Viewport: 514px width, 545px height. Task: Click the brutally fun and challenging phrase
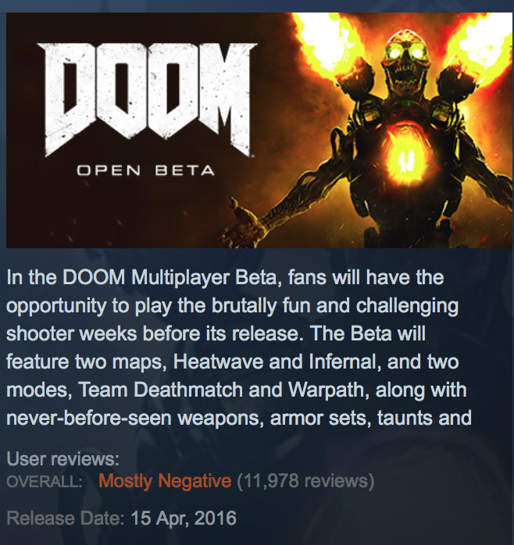pyautogui.click(x=335, y=307)
